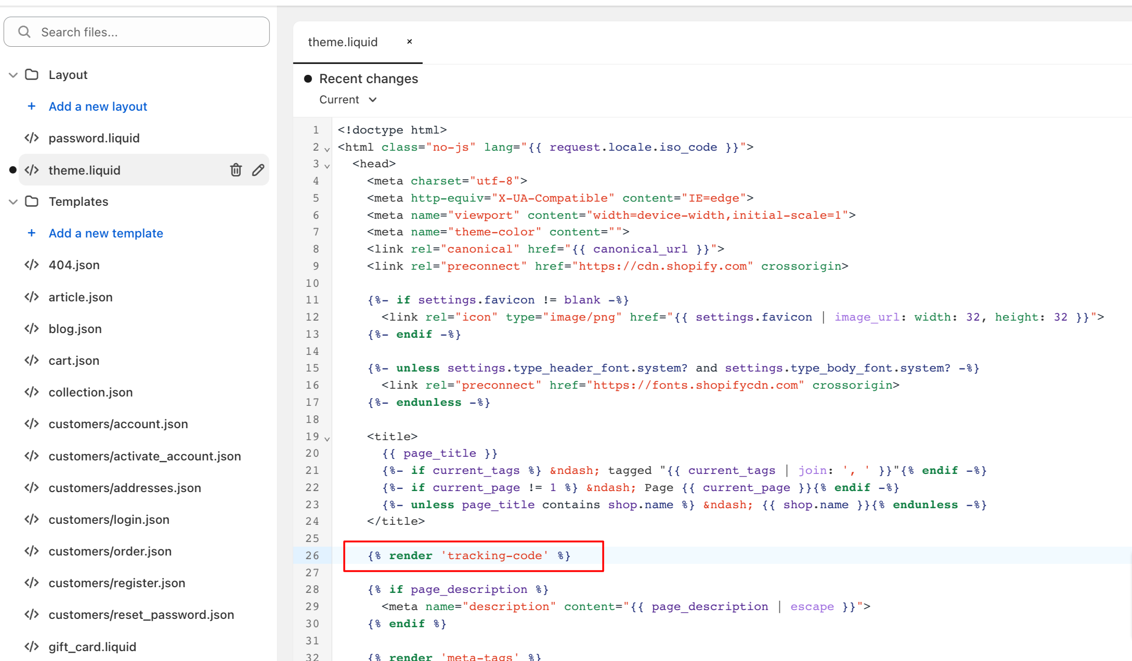The height and width of the screenshot is (661, 1132).
Task: Fold the html tag at line 2
Action: [x=327, y=150]
